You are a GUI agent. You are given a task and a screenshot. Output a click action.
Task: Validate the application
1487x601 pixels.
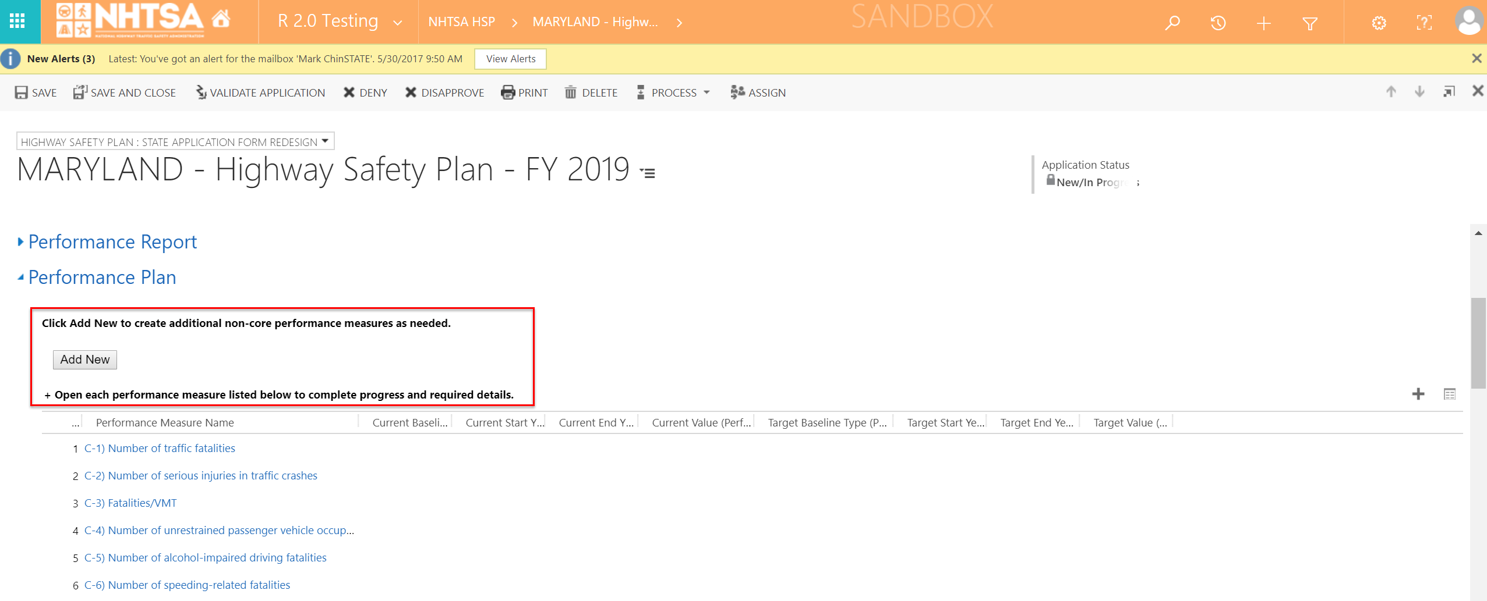[x=260, y=93]
